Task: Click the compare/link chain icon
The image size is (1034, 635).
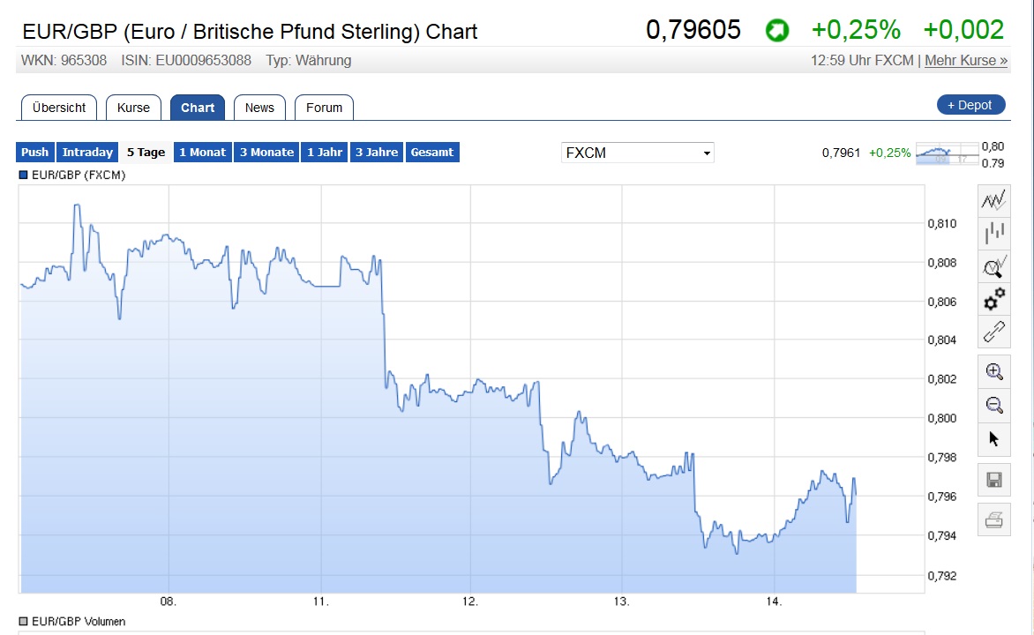Action: pos(993,333)
